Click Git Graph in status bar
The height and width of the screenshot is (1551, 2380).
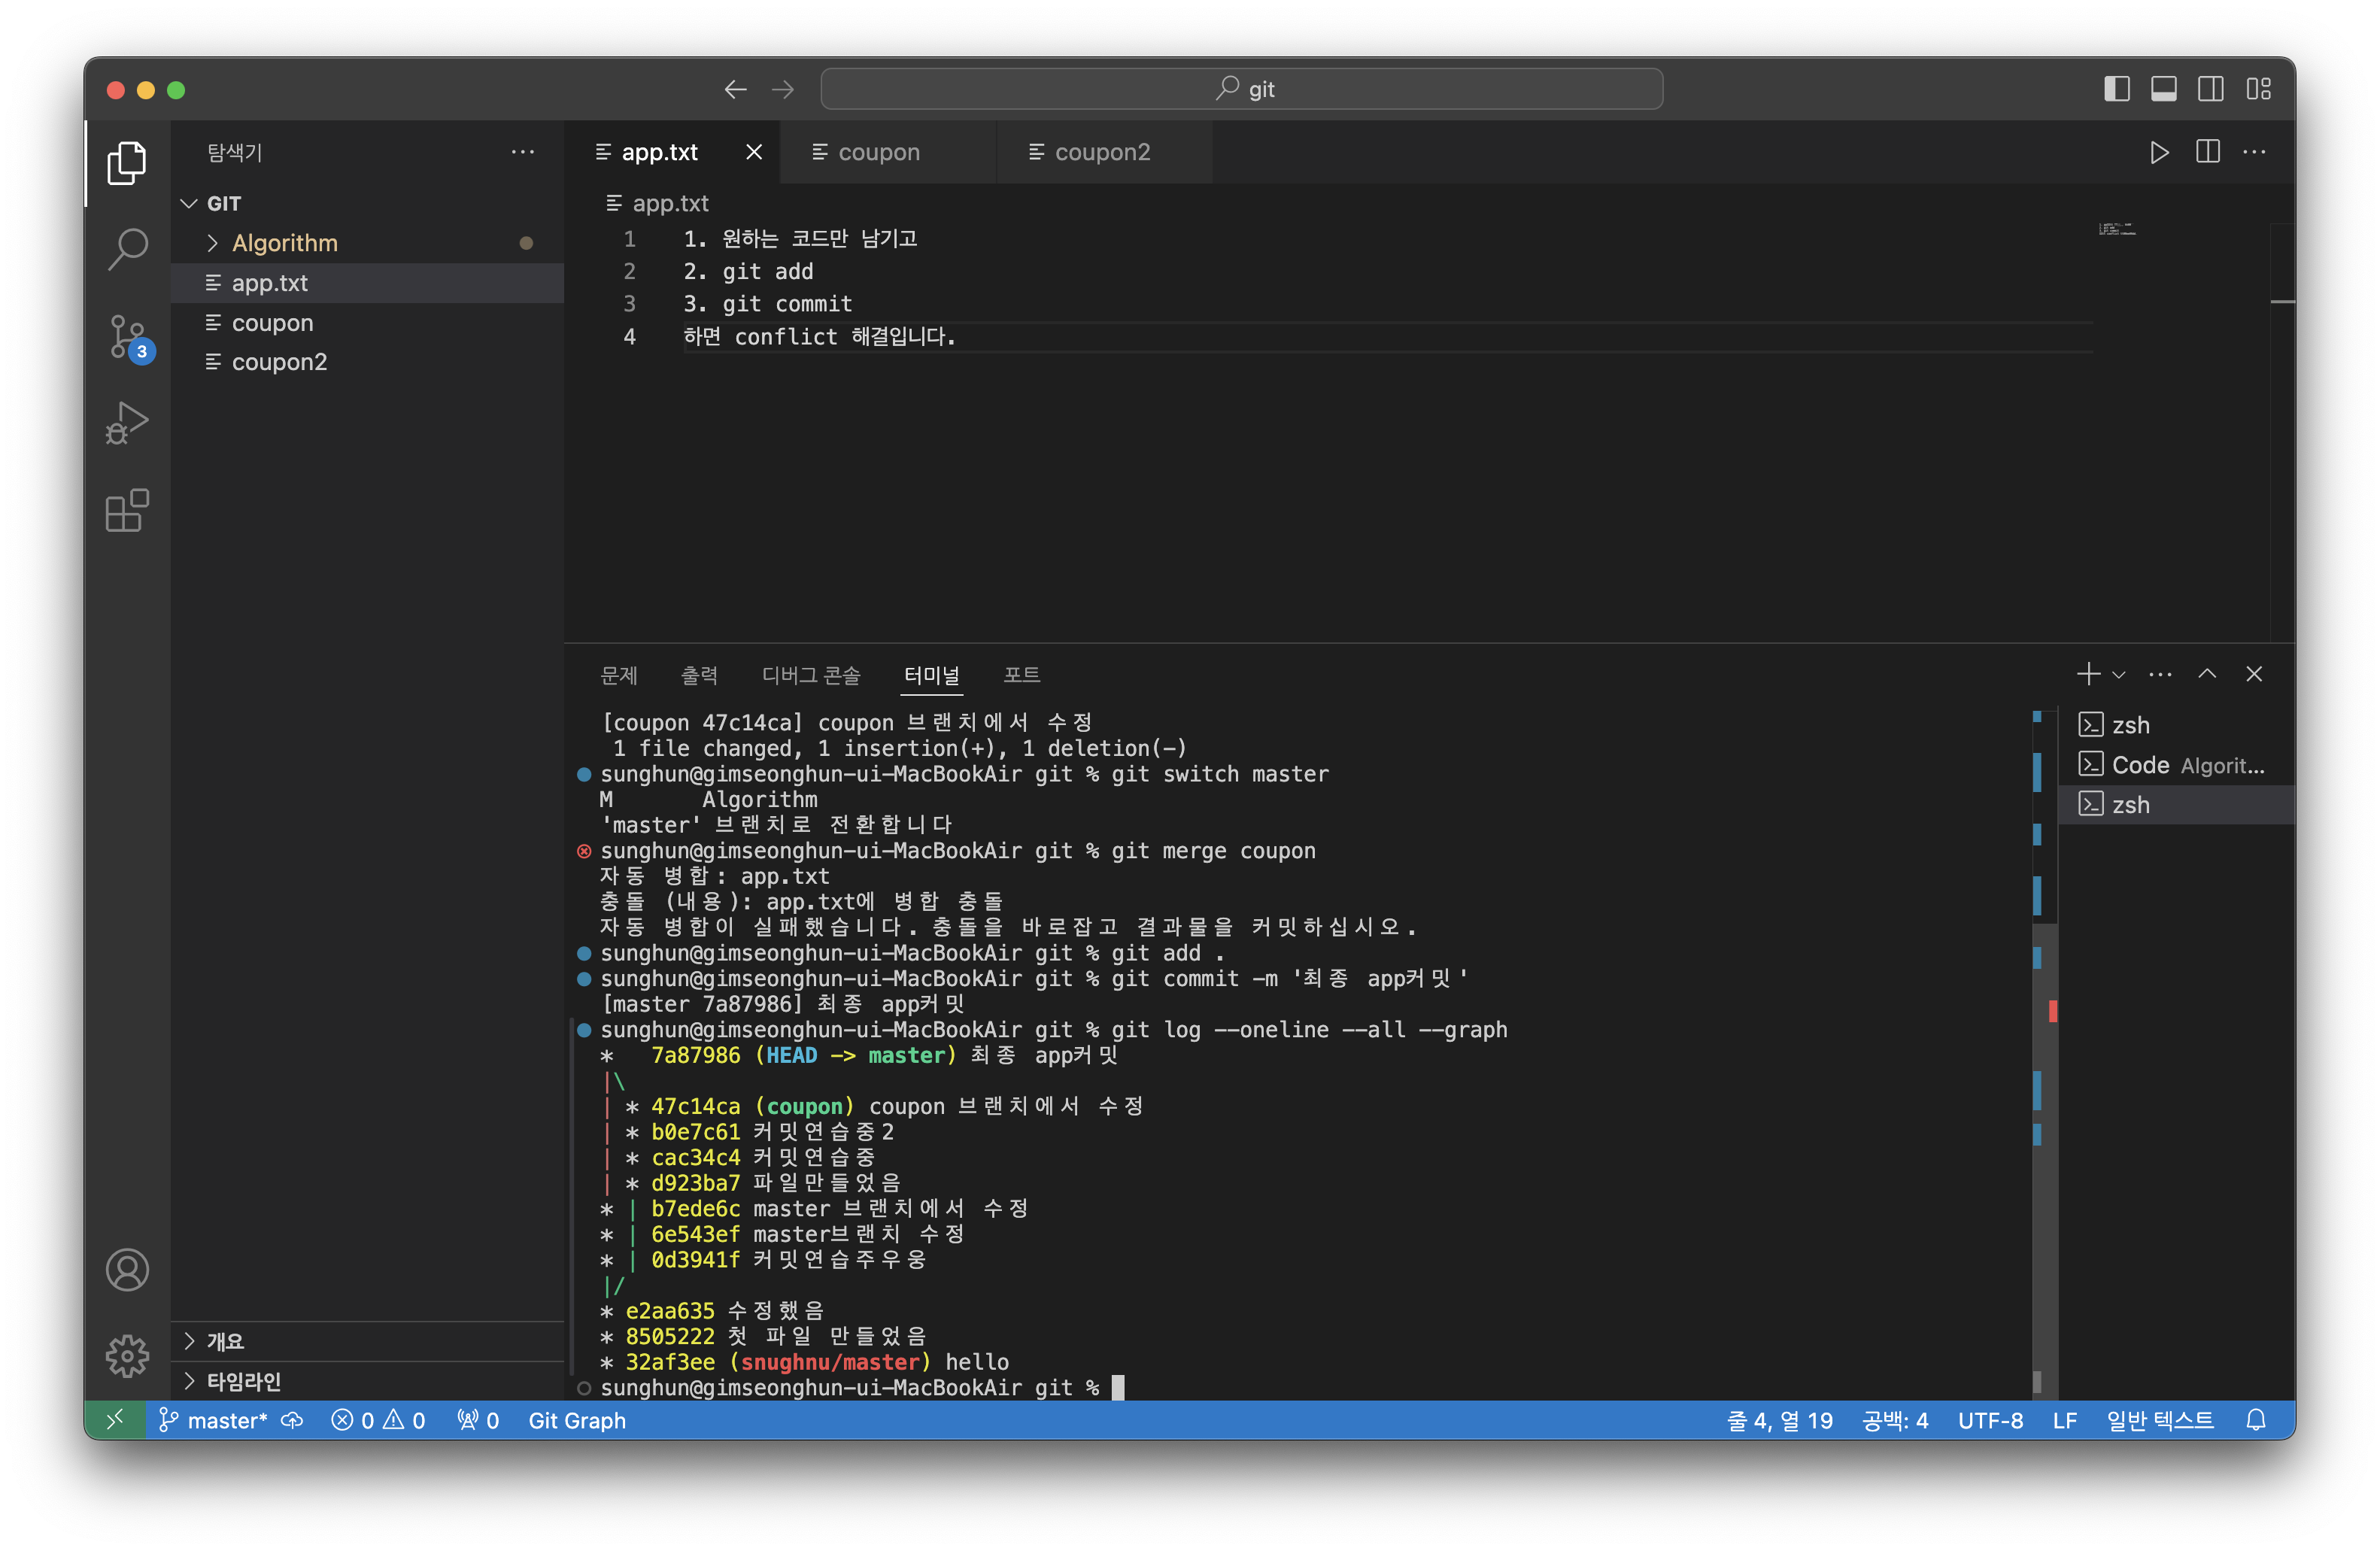[577, 1420]
